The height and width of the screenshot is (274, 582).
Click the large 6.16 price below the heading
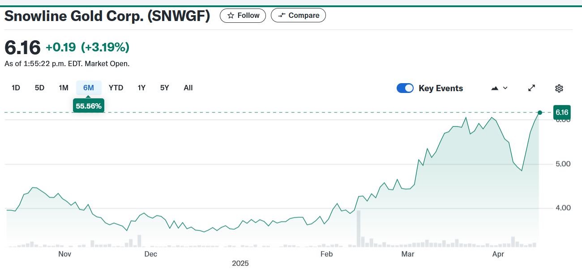tap(22, 47)
